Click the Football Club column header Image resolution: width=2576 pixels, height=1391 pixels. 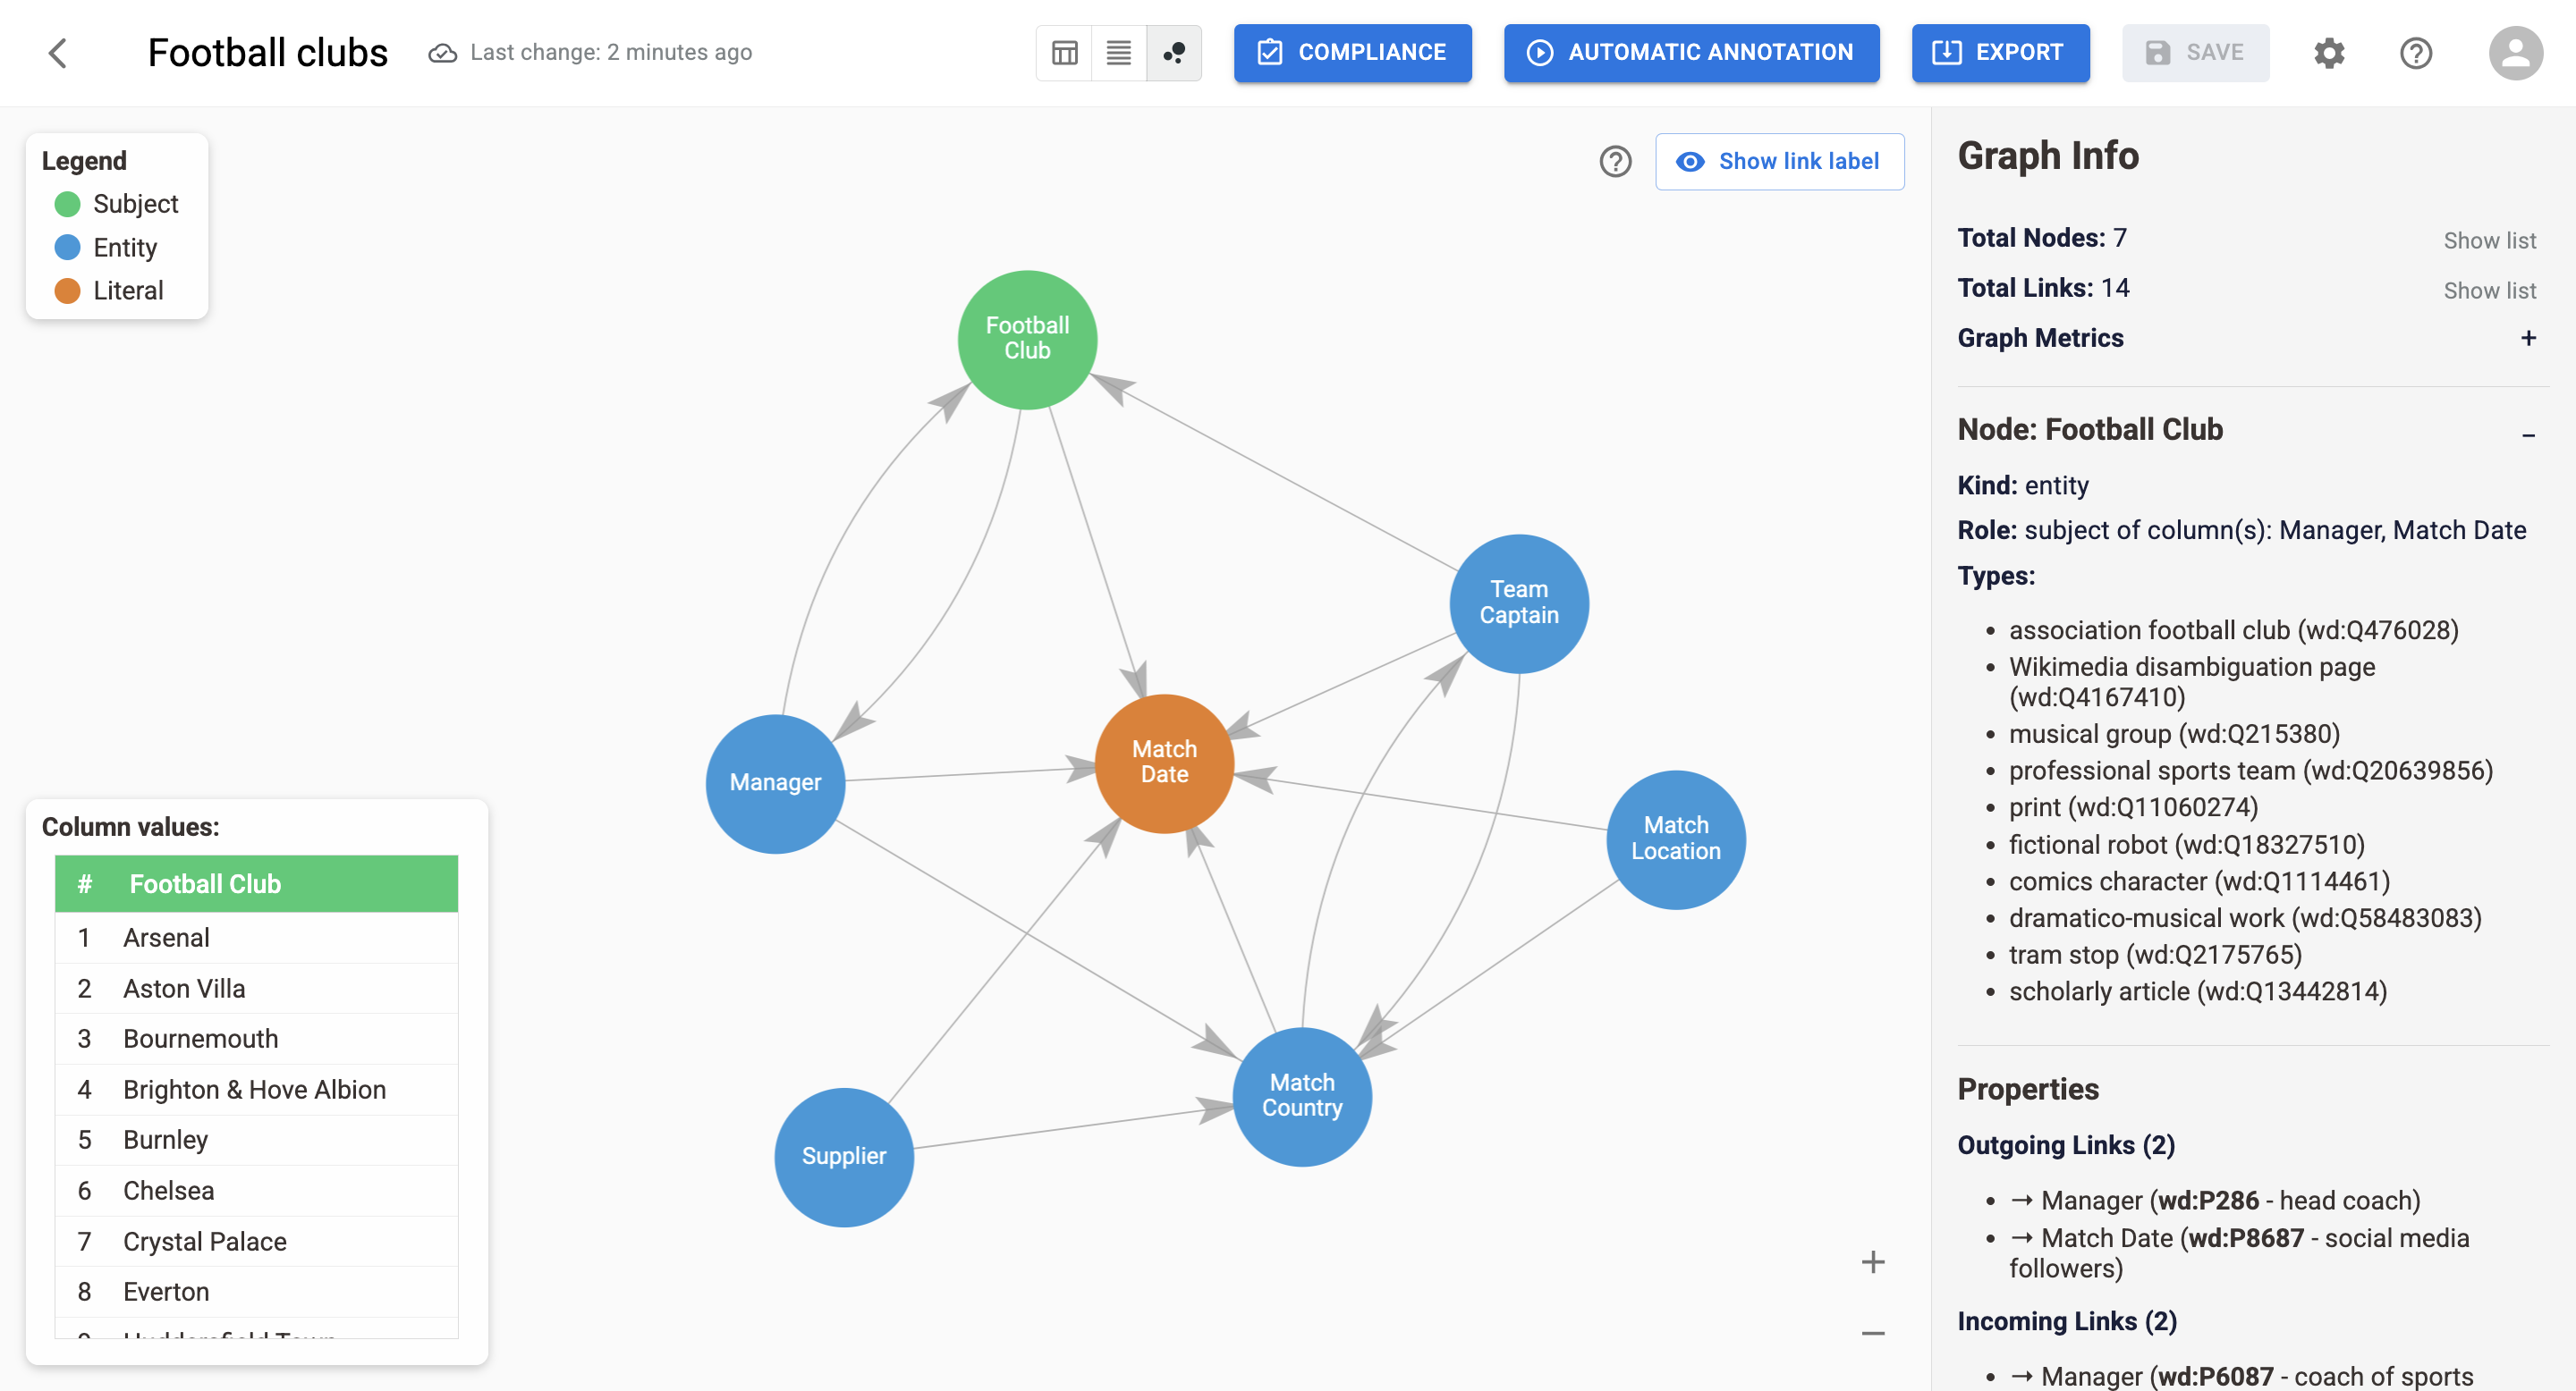[256, 883]
